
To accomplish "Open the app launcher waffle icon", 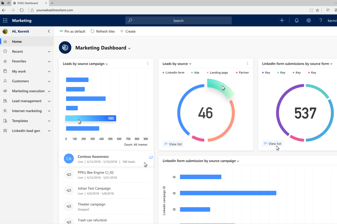I will coord(5,21).
